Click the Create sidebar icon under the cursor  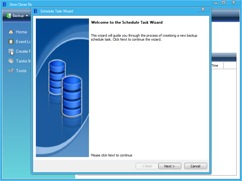click(11, 51)
